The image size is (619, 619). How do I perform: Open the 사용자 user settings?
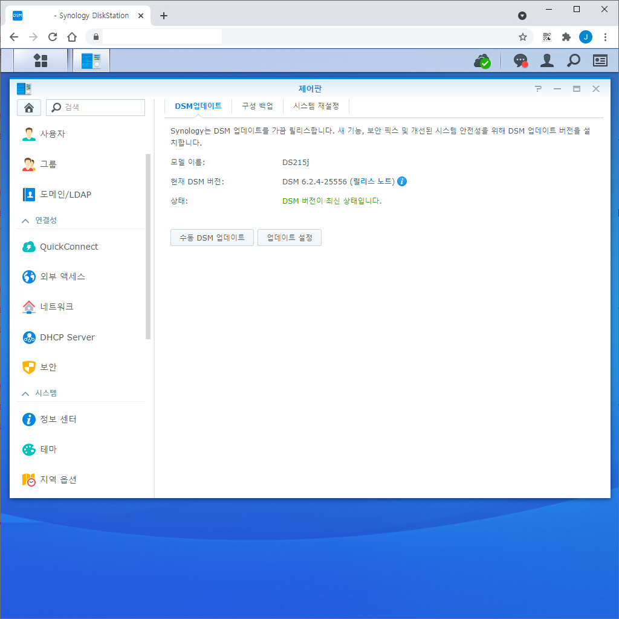tap(81, 134)
